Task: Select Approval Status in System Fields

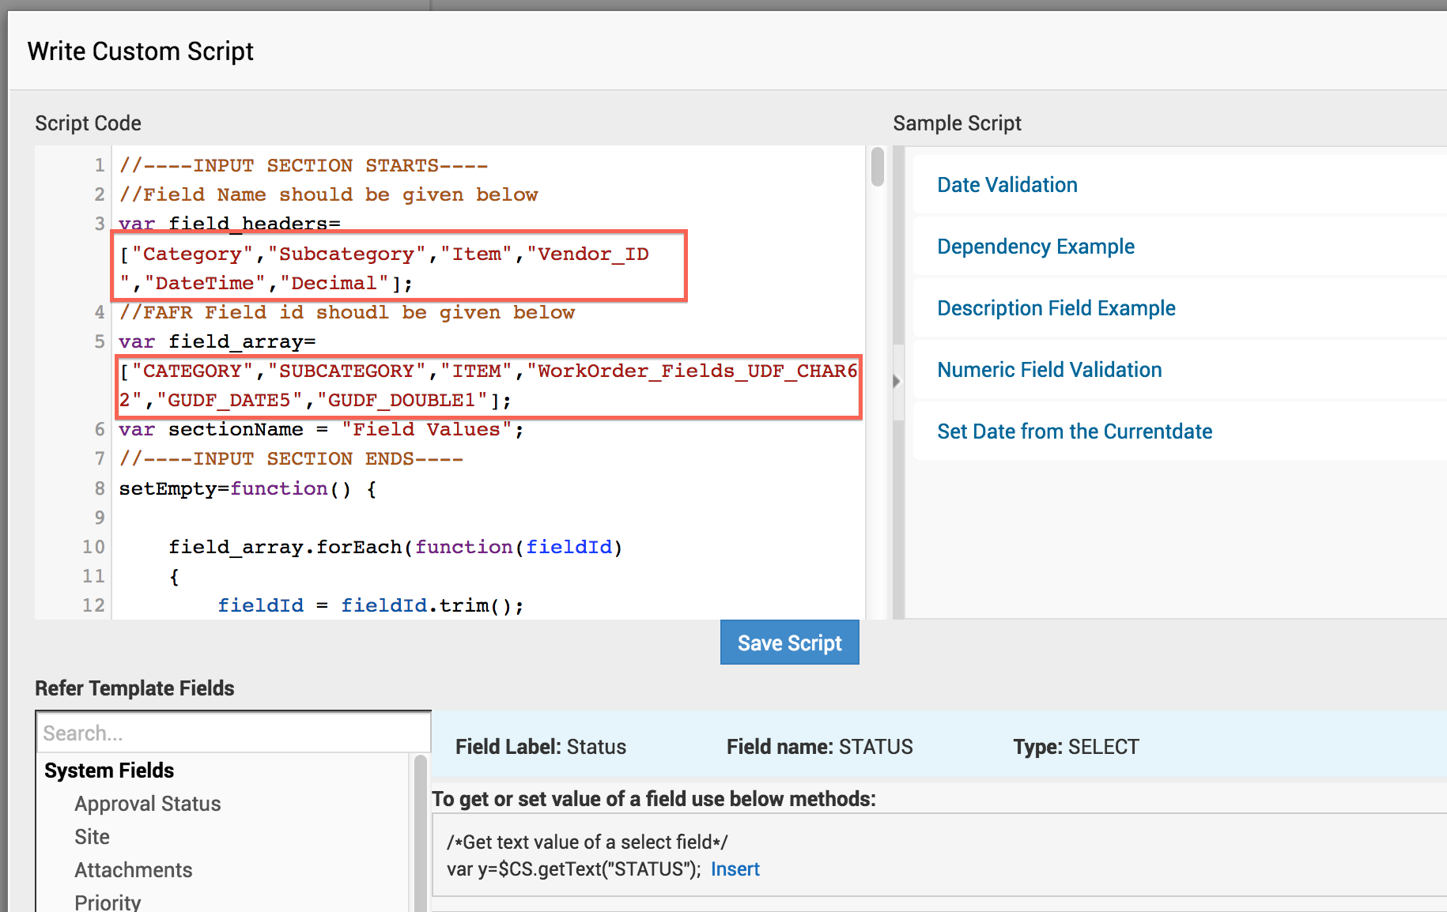Action: pyautogui.click(x=147, y=804)
